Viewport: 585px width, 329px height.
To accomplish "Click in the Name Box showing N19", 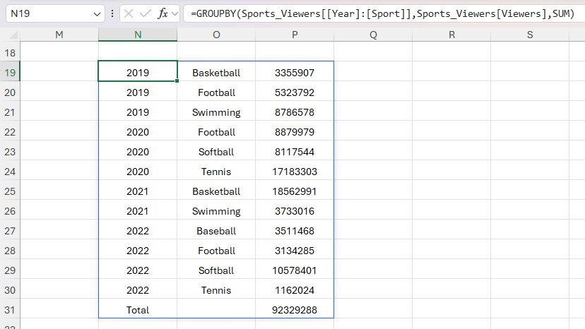I will (x=46, y=13).
